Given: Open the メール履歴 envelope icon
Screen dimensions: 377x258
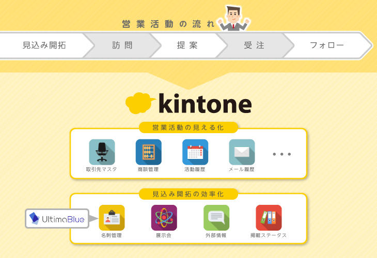Looking at the screenshot, I should click(x=242, y=152).
